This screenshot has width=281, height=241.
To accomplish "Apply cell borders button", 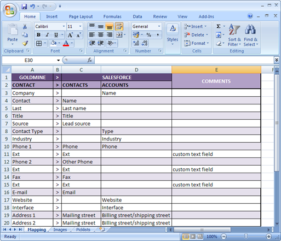I will point(39,43).
